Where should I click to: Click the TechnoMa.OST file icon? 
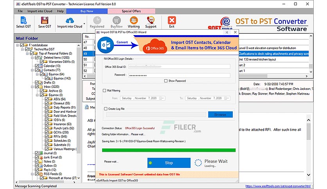pos(31,49)
